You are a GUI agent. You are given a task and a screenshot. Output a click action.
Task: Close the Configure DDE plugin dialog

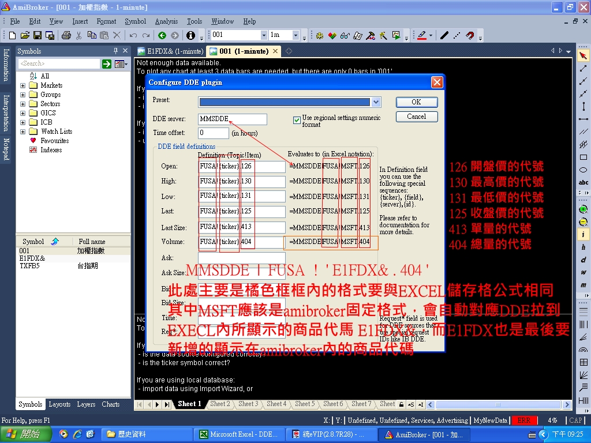437,82
